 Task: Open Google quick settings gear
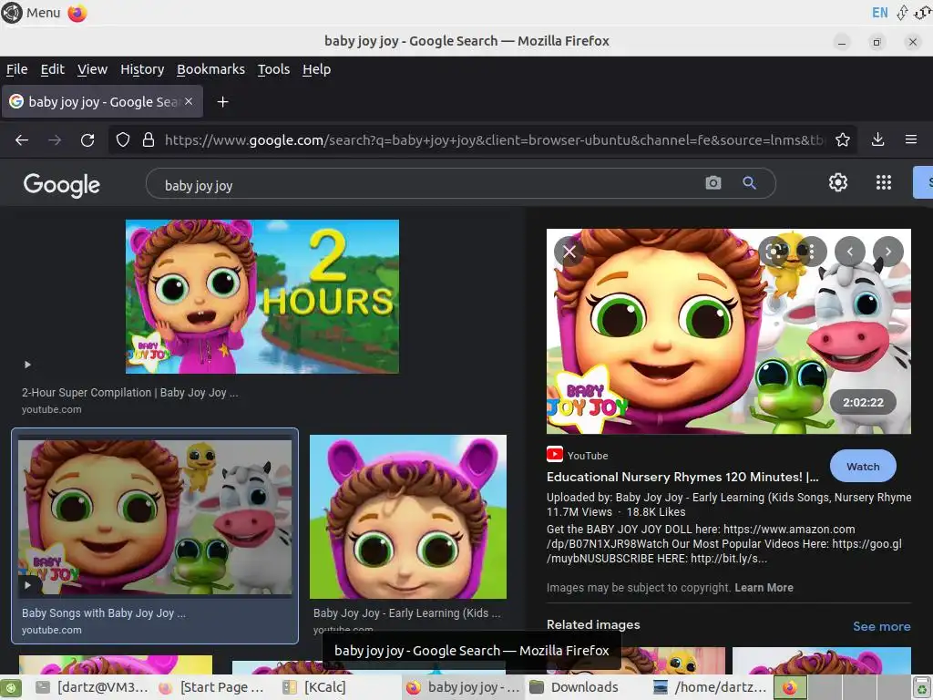click(838, 182)
